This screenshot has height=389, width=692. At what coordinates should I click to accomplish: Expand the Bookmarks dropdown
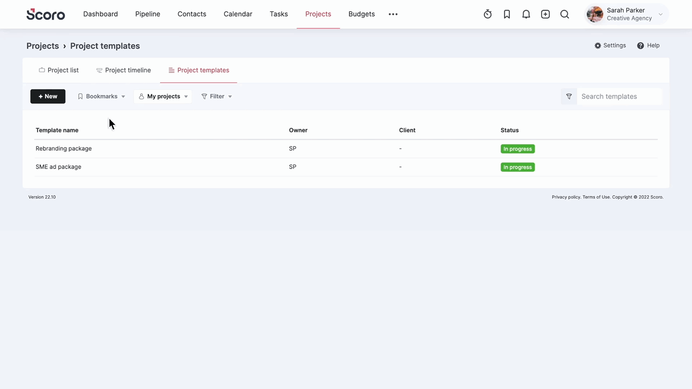click(101, 97)
